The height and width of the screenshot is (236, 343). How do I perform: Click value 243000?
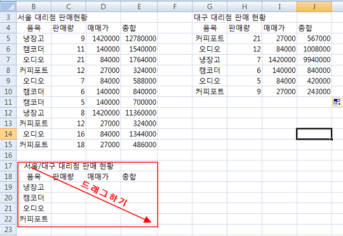click(x=319, y=91)
